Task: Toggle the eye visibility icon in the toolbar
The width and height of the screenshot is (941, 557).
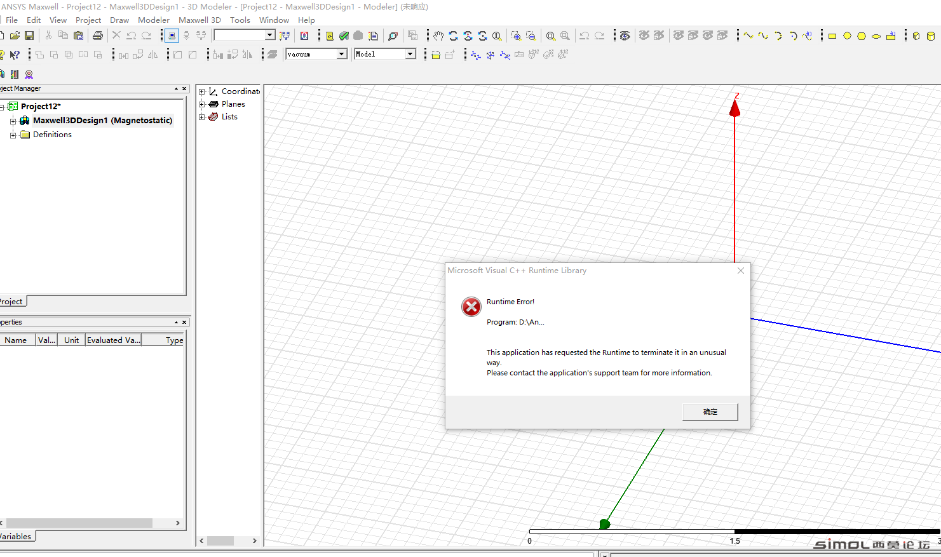Action: click(x=625, y=36)
